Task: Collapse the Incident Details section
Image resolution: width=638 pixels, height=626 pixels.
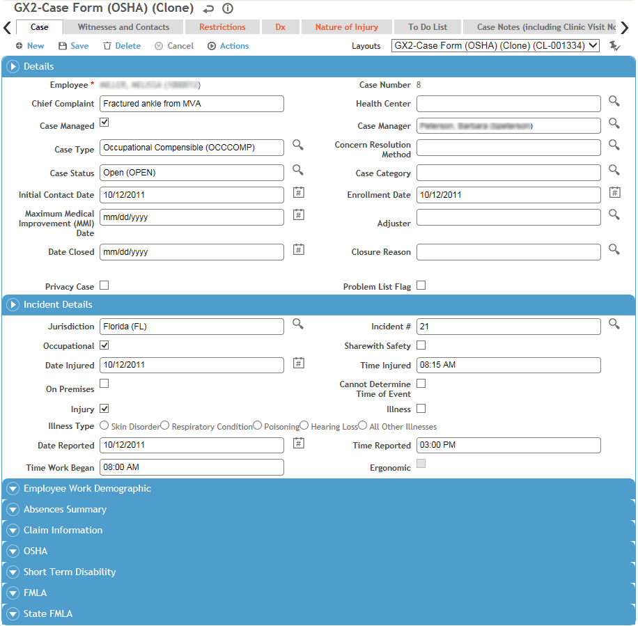Action: (x=13, y=305)
